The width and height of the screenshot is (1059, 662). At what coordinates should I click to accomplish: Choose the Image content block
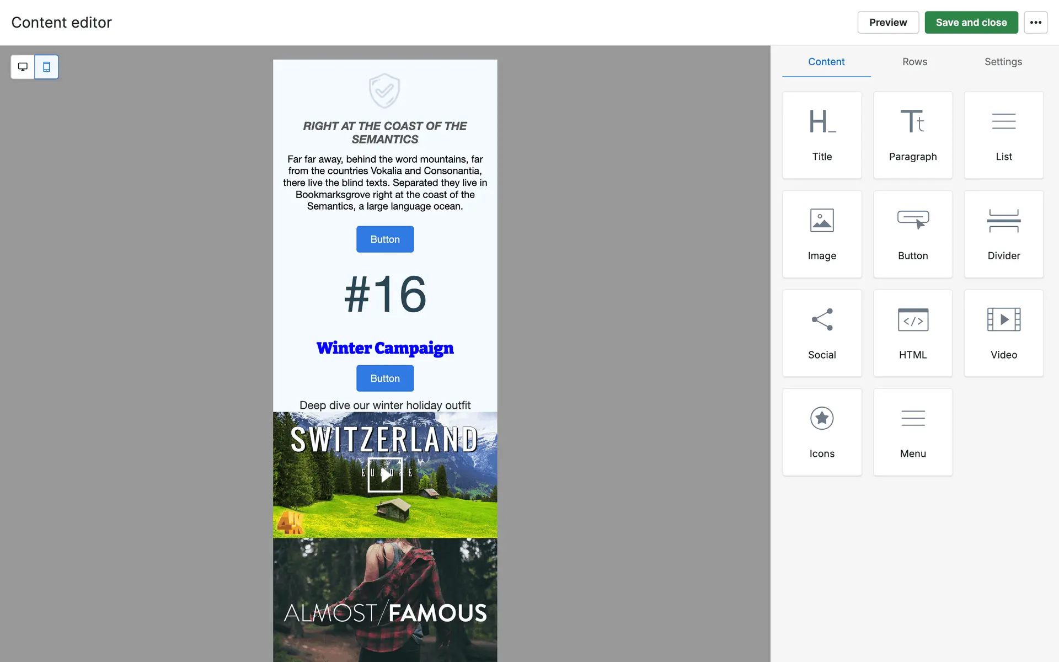pos(822,234)
